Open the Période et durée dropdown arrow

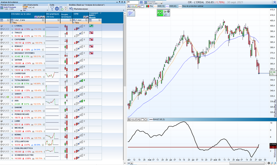point(21,11)
